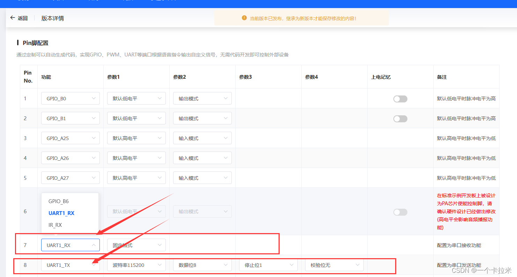517x277 pixels.
Task: Open the 默认高电平 dropdown for Pin 5
Action: (x=136, y=178)
